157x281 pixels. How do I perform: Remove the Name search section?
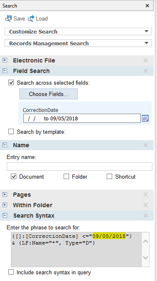click(x=146, y=145)
